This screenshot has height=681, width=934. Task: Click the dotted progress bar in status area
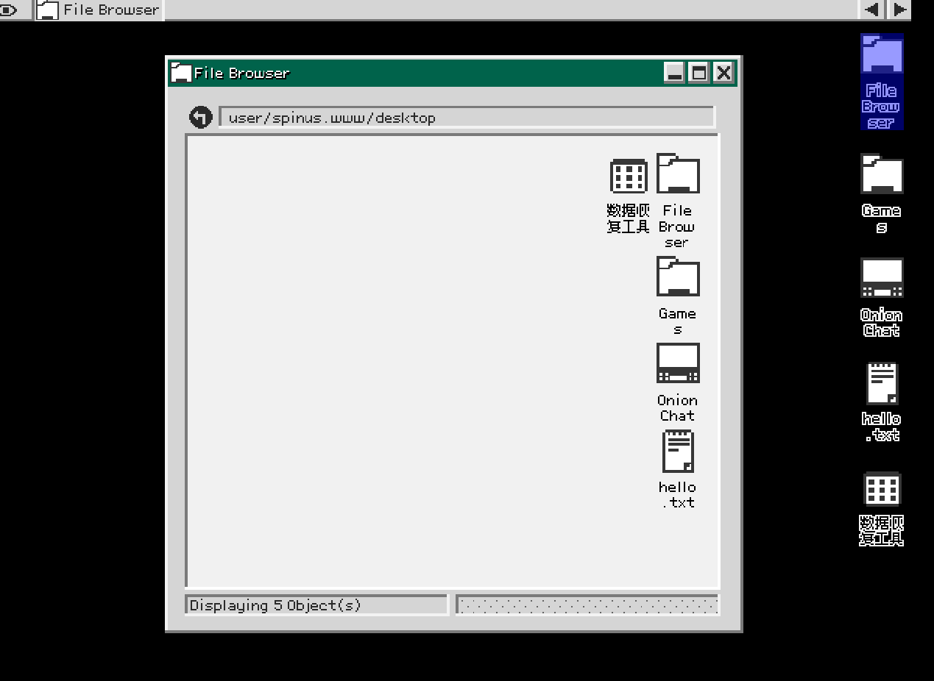coord(587,605)
